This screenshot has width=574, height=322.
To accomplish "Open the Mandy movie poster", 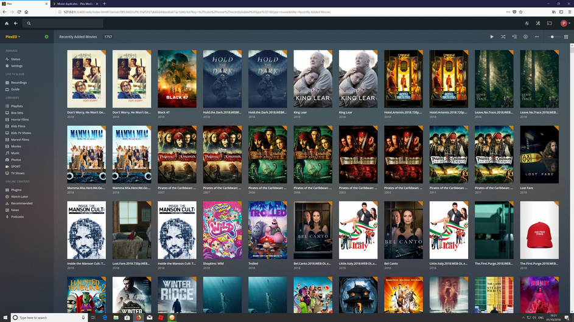I will [539, 295].
